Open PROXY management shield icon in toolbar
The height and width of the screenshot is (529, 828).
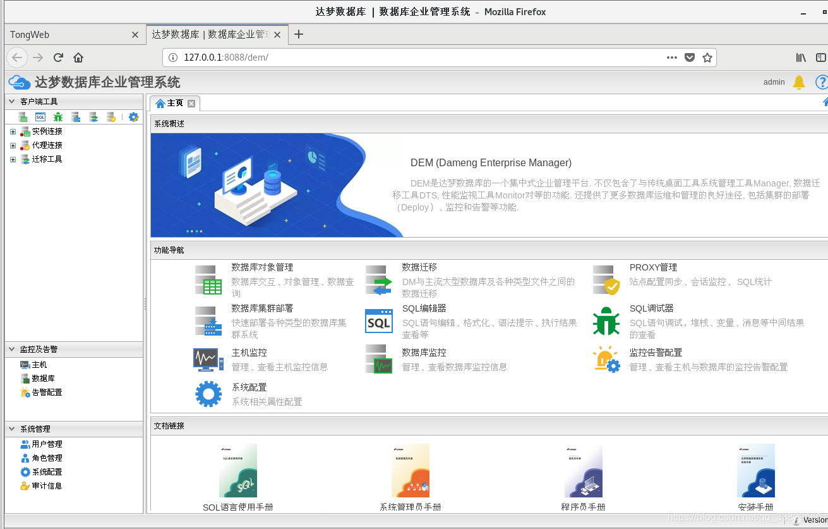coord(111,117)
